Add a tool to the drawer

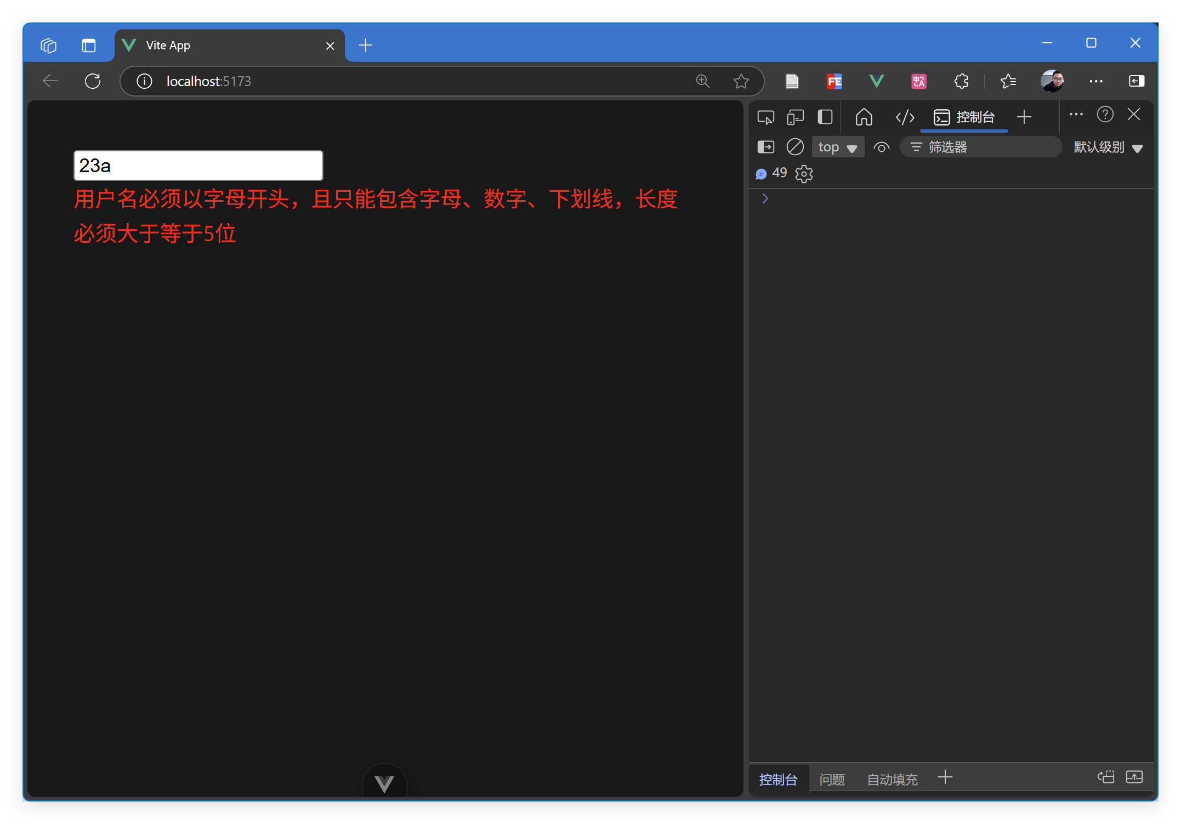(945, 777)
